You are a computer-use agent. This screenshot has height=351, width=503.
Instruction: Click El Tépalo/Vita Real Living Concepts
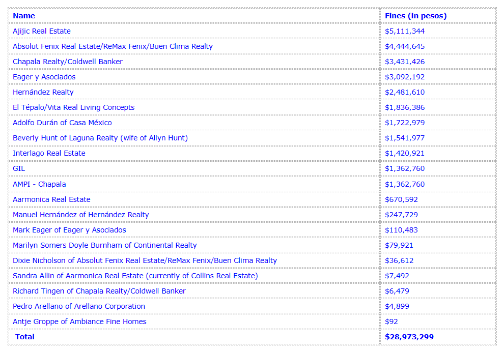click(74, 107)
